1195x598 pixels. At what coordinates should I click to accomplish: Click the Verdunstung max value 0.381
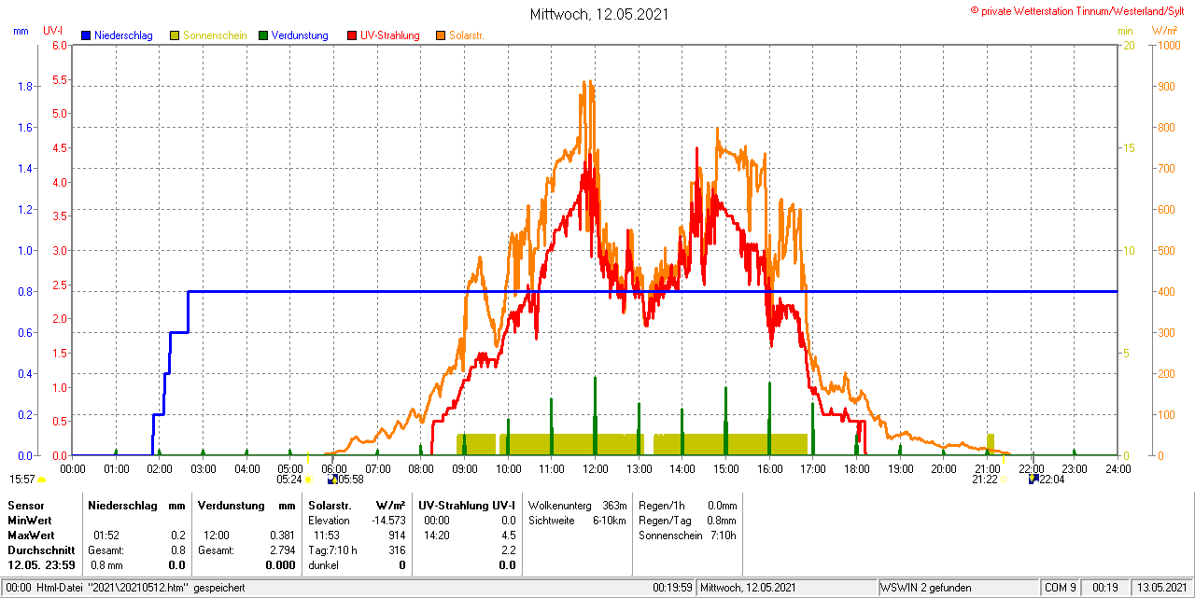point(281,535)
